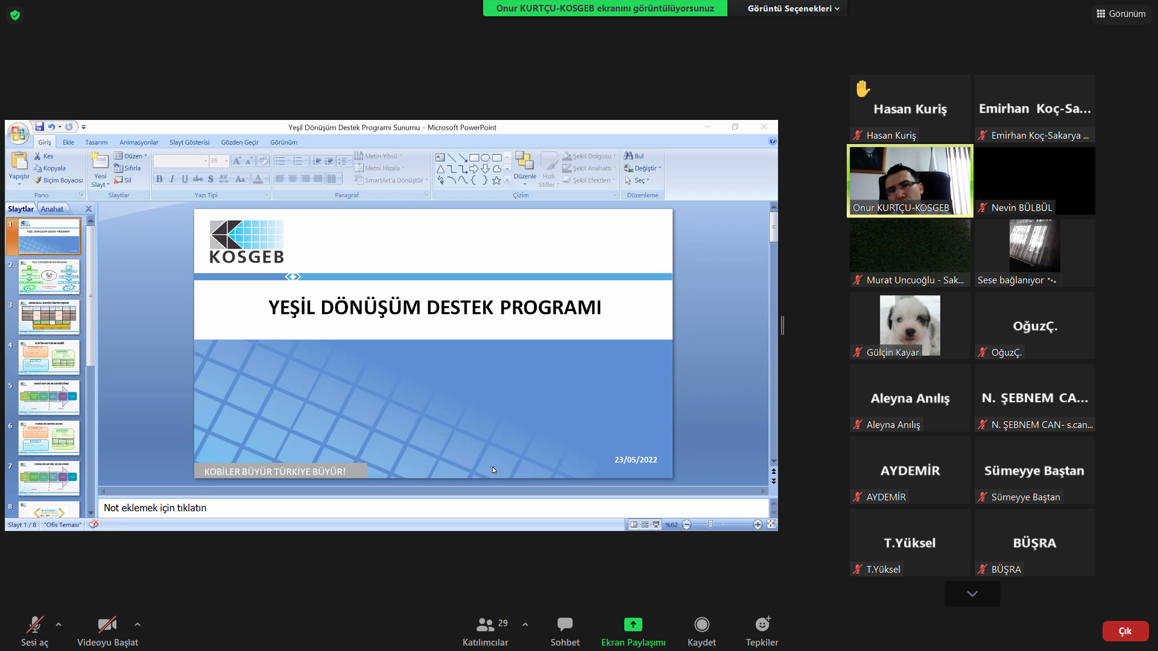1158x651 pixels.
Task: Click the green encryption shield icon
Action: click(x=15, y=15)
